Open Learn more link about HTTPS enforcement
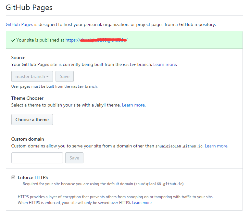 click(142, 203)
